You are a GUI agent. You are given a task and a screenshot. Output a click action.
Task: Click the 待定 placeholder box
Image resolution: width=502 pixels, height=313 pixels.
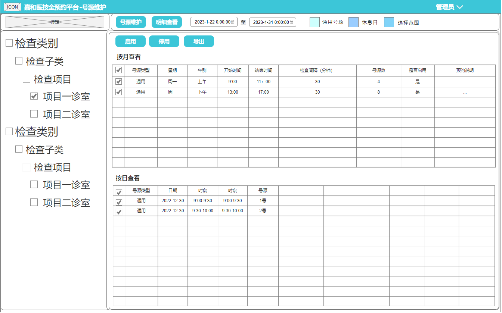click(x=55, y=22)
